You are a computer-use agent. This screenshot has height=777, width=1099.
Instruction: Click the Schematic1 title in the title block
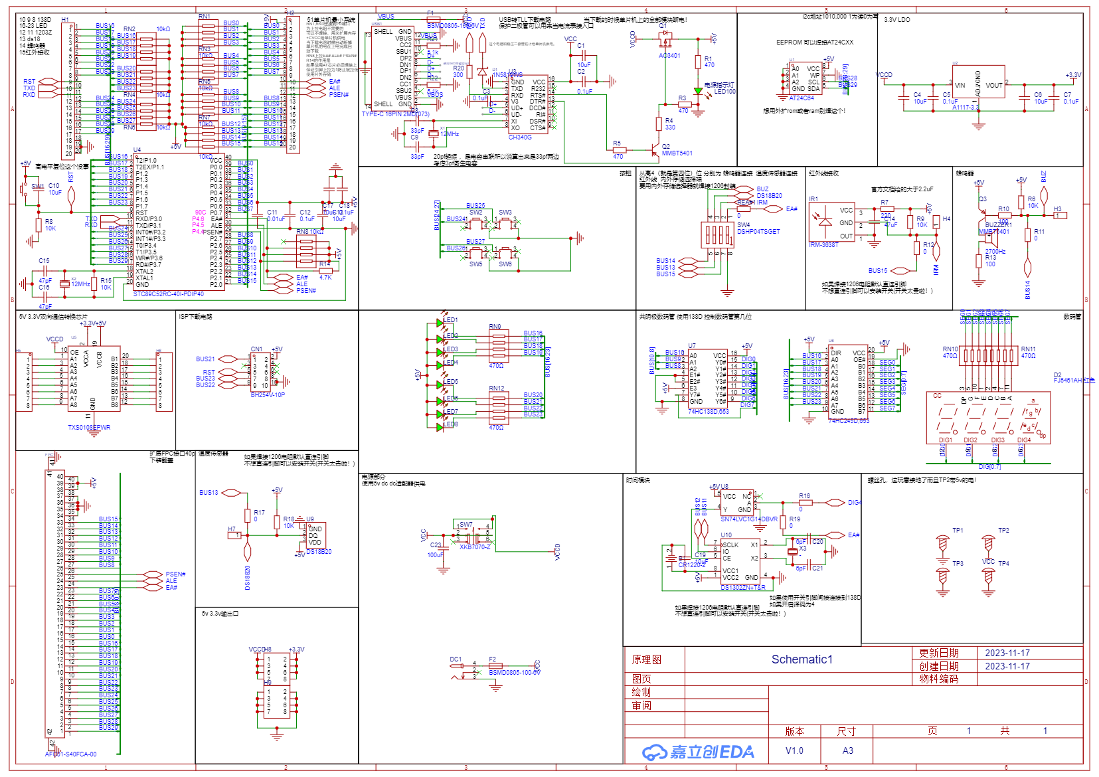coord(802,659)
